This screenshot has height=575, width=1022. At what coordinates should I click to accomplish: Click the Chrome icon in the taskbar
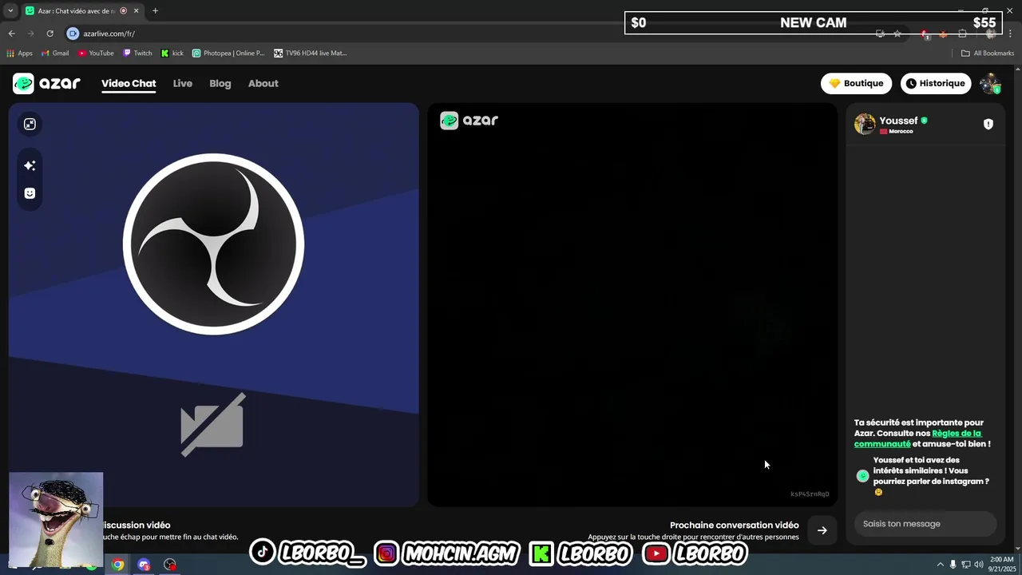[x=117, y=565]
